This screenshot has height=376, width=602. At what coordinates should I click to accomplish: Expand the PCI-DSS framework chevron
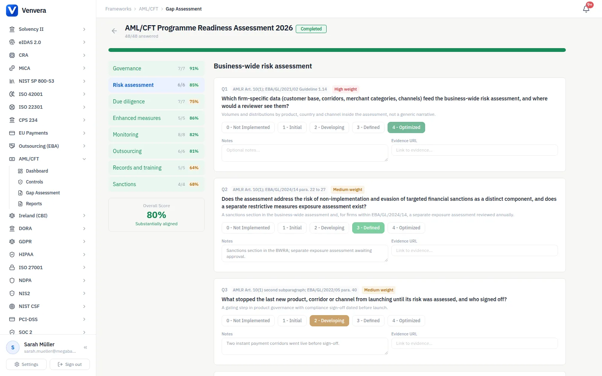point(84,319)
